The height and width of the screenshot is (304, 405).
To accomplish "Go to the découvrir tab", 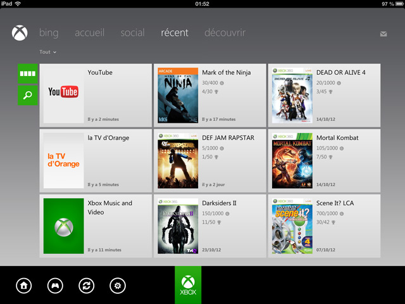I will [x=225, y=33].
